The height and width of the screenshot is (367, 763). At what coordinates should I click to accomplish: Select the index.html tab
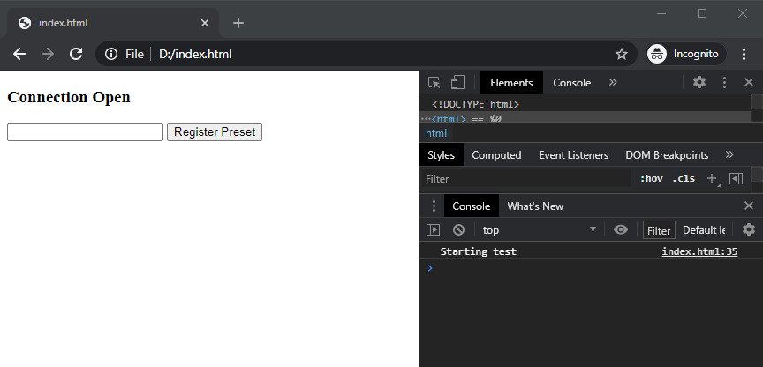(x=112, y=23)
